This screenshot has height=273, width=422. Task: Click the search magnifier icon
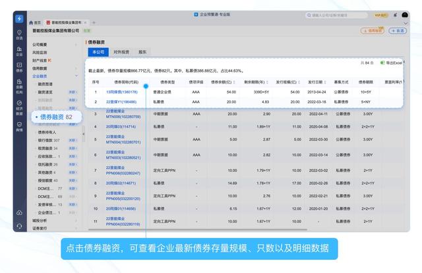click(x=309, y=15)
